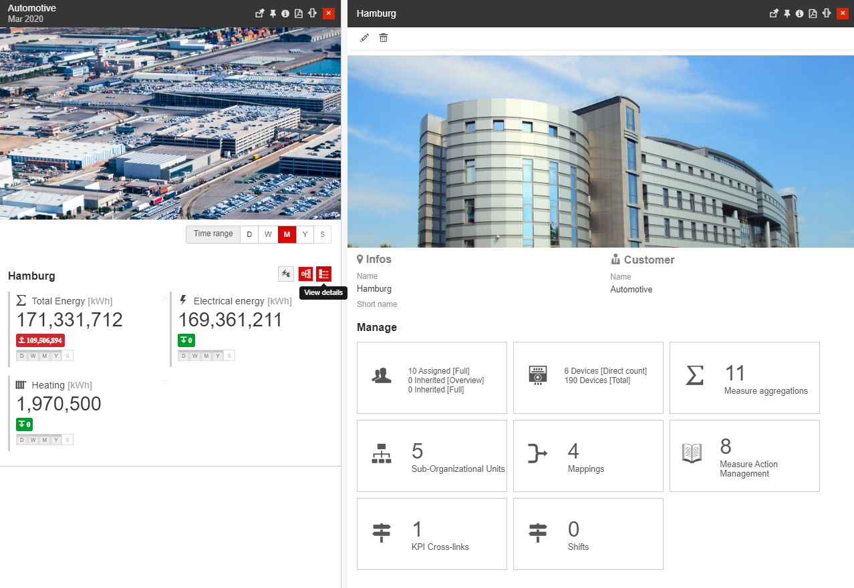The image size is (854, 588).
Task: Select the D (day) time range
Action: click(249, 234)
